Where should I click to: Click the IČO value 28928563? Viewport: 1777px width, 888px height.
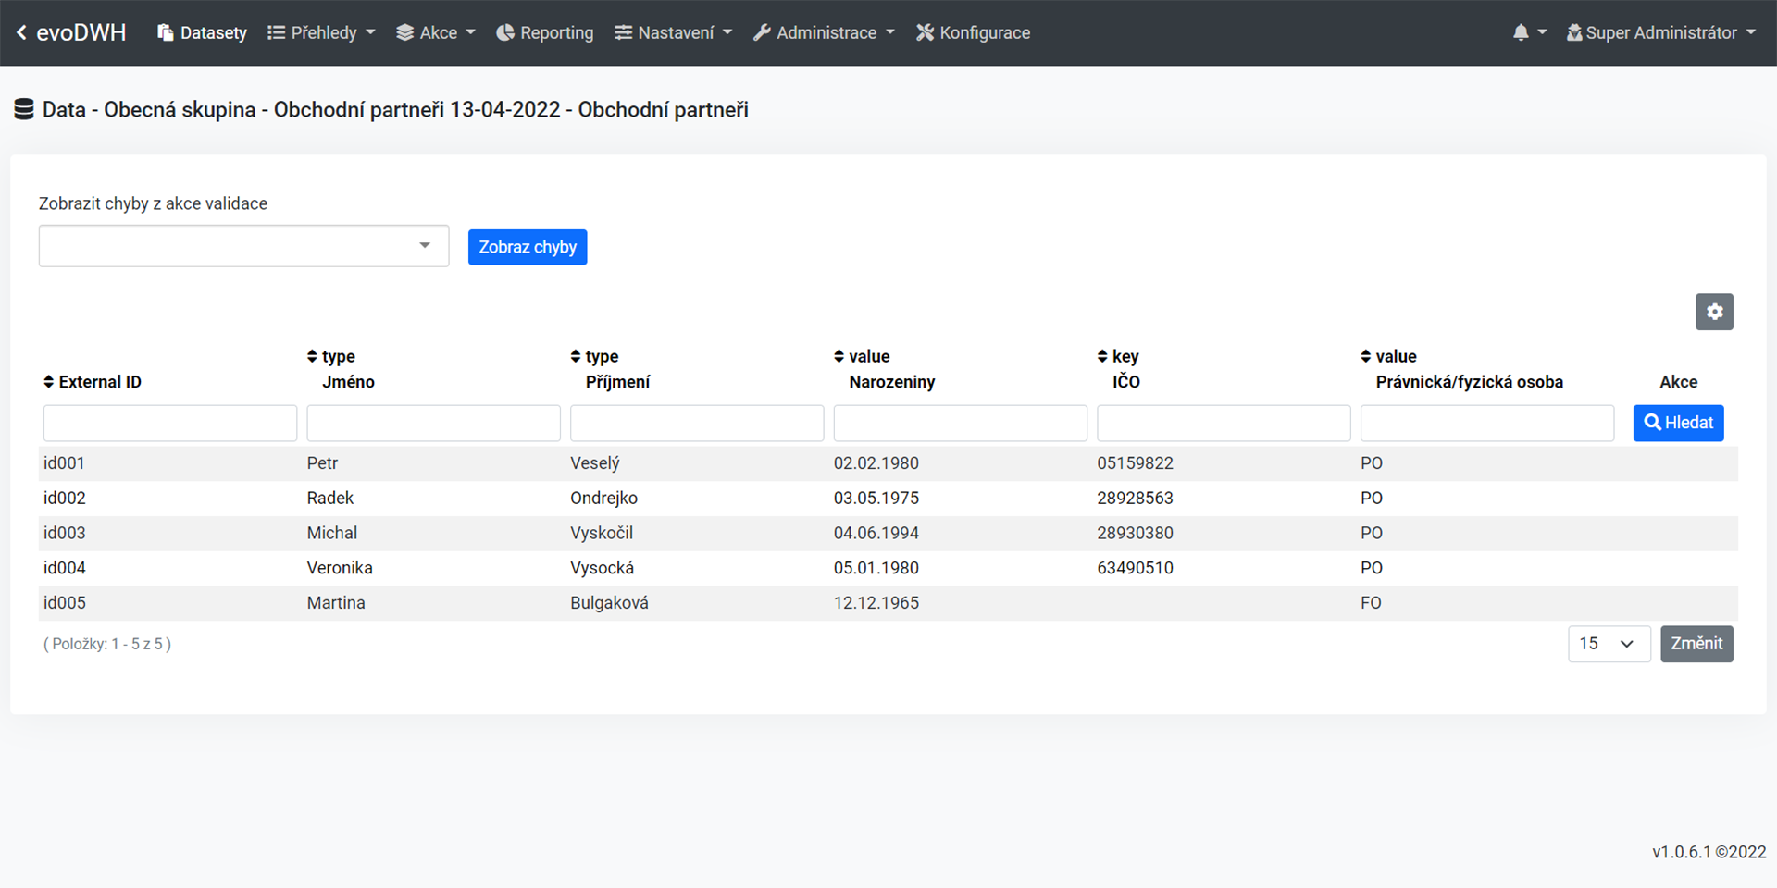click(x=1135, y=499)
